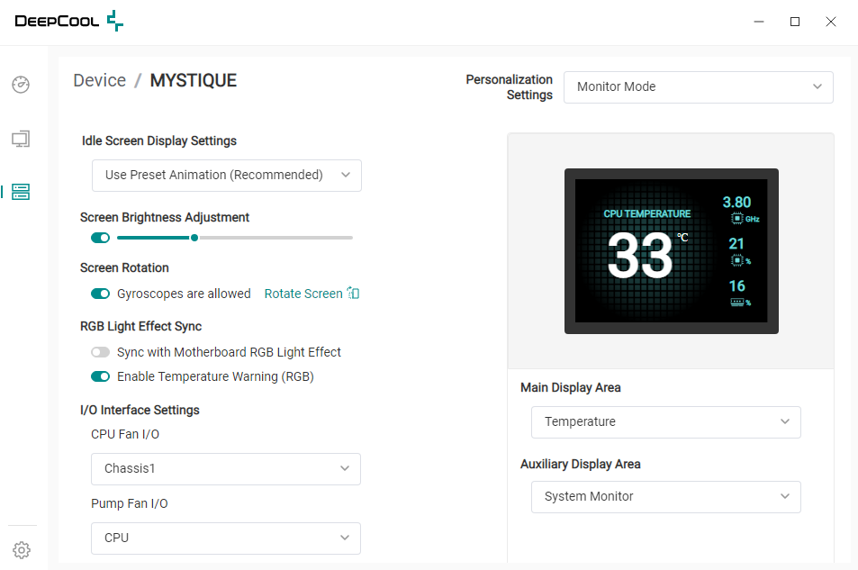Open Use Preset Animation dropdown
Viewport: 858px width, 570px height.
pyautogui.click(x=227, y=176)
